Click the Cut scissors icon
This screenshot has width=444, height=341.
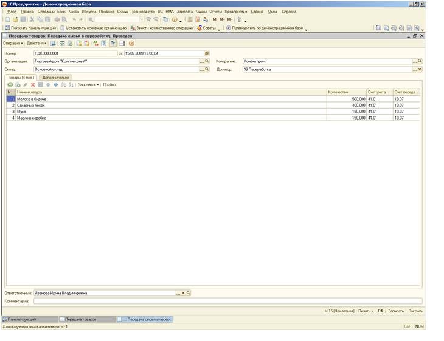point(32,19)
